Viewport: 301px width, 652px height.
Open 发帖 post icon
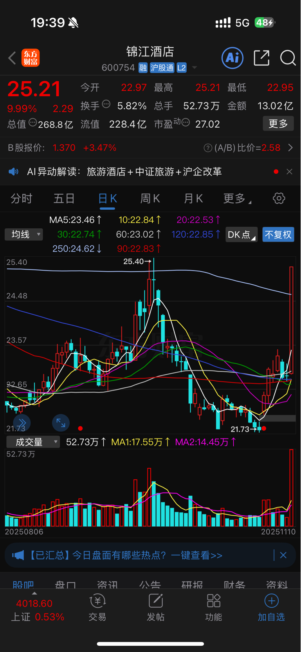click(155, 608)
